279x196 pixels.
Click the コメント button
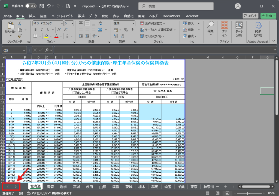250,16
